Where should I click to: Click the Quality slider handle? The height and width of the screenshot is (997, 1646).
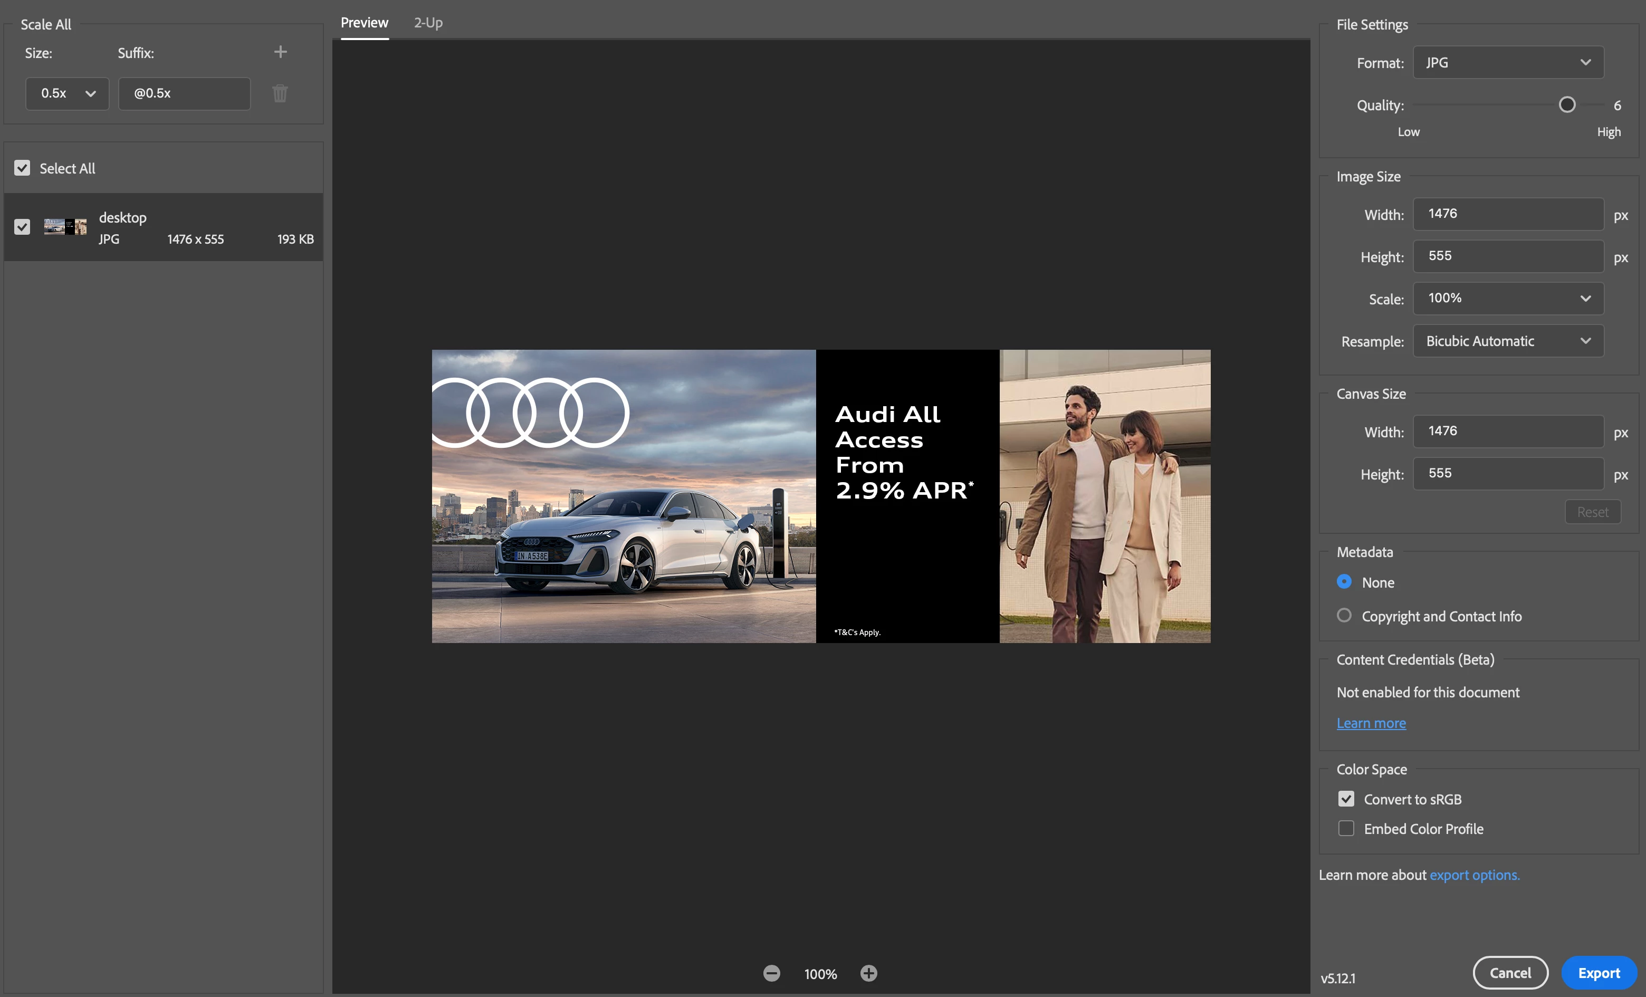1567,105
